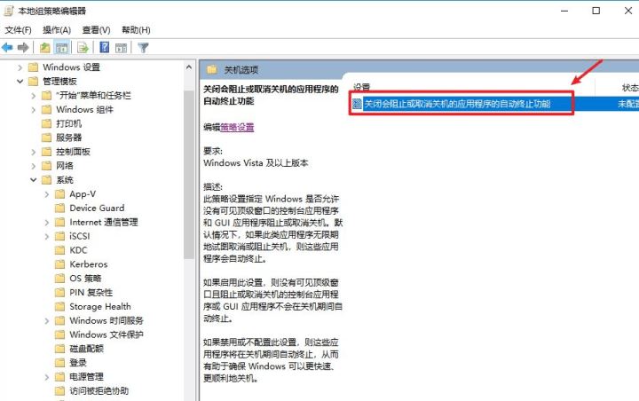
Task: Select the 关闭会阻止或取消关机 policy row
Action: tap(495, 104)
